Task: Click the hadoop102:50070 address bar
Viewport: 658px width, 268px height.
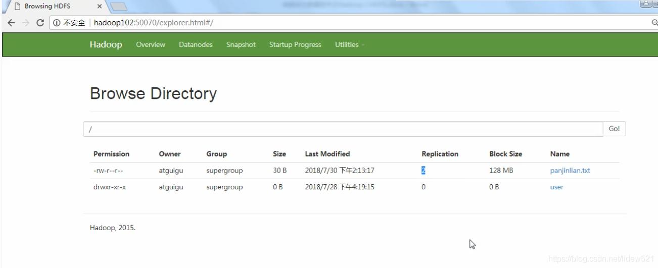Action: (303, 23)
